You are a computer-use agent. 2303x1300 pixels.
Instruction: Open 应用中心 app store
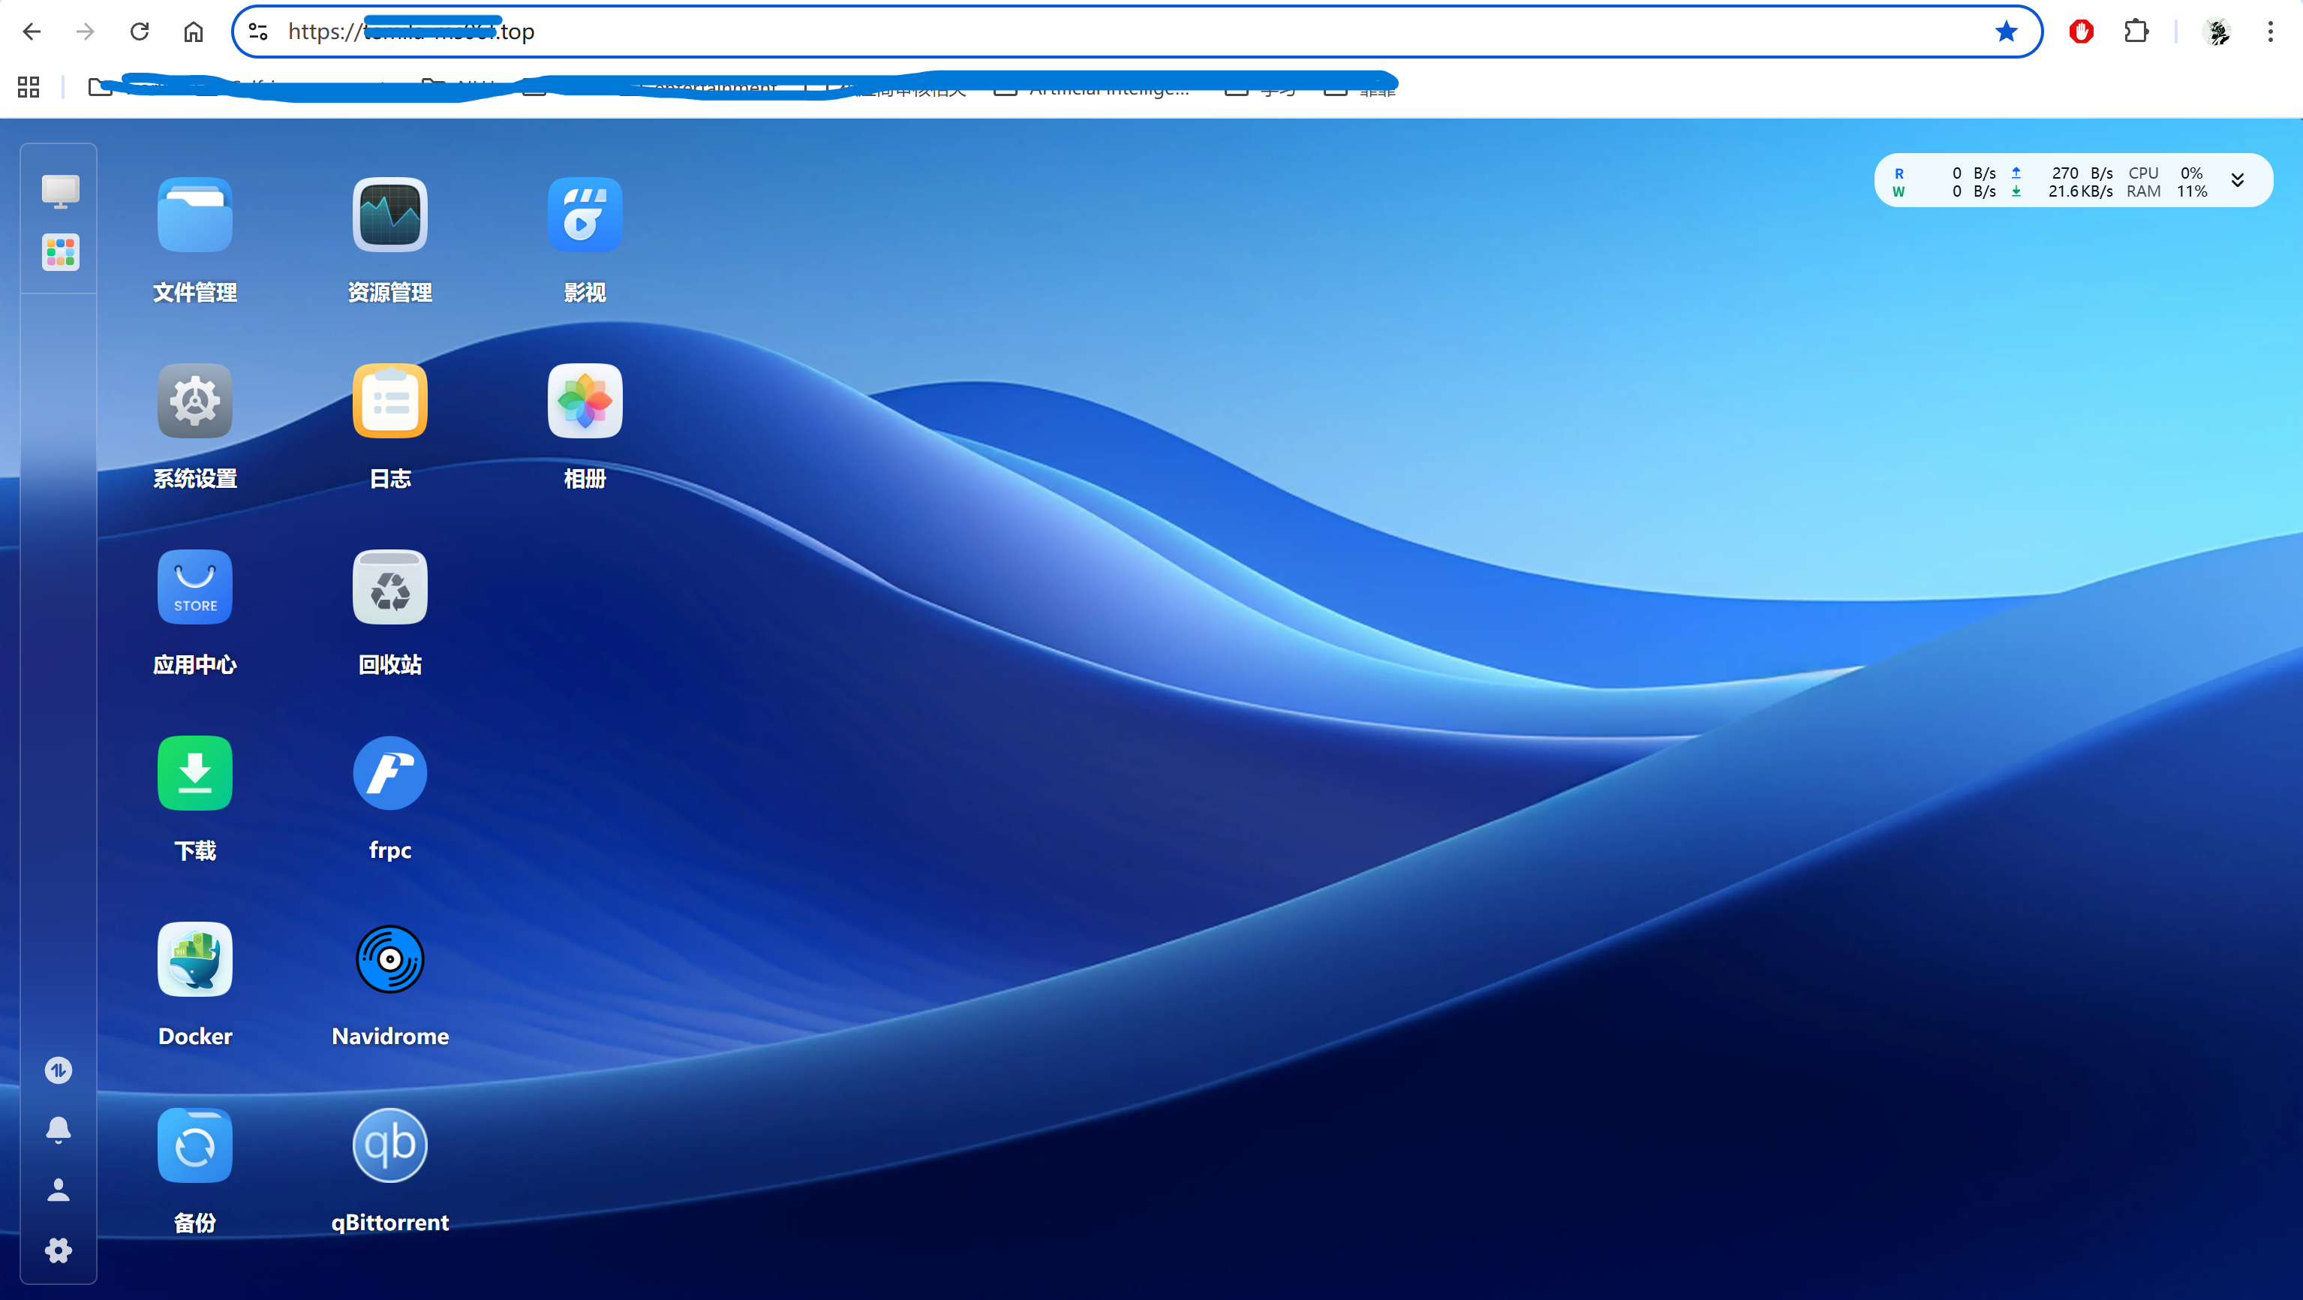click(195, 588)
